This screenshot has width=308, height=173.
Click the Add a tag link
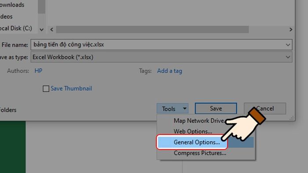coord(169,71)
